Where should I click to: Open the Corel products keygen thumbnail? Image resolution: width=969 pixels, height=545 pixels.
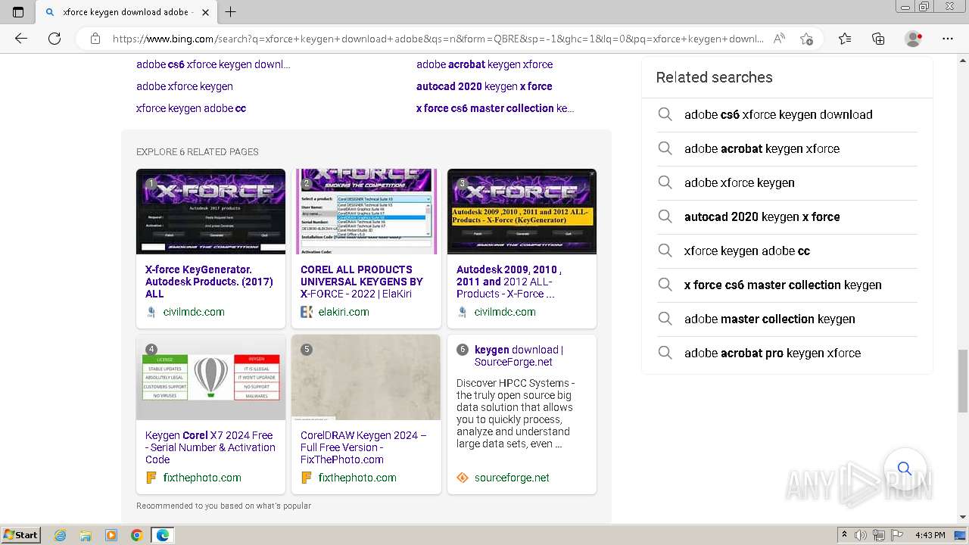[x=366, y=211]
